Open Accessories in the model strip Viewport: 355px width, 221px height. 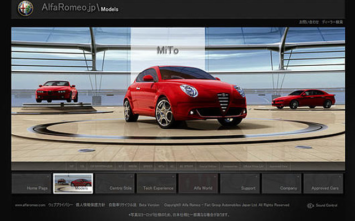pyautogui.click(x=230, y=166)
